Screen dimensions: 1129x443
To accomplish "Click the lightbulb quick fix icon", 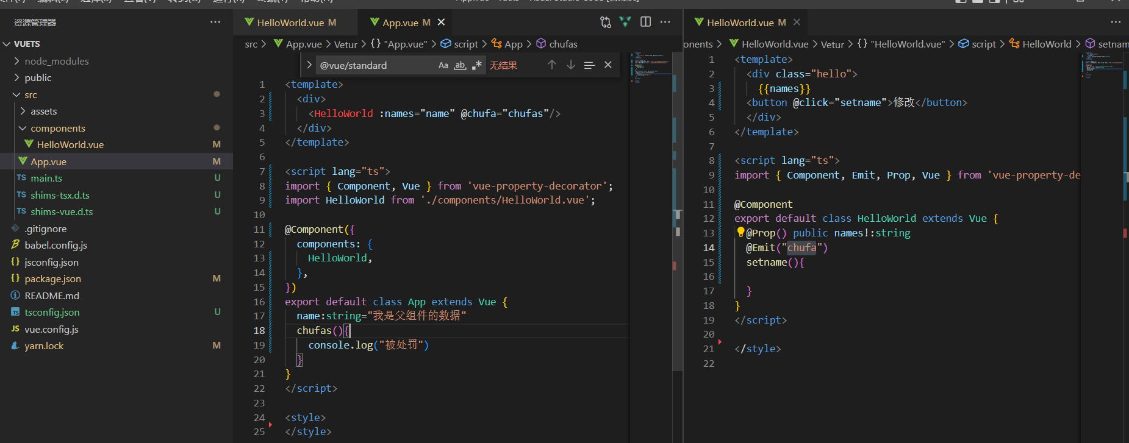I will click(740, 232).
